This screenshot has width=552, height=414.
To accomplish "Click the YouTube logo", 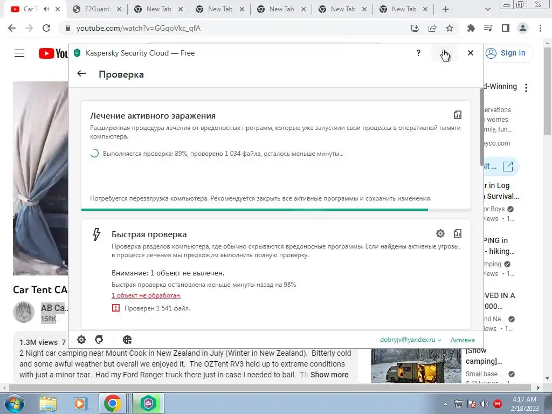I will click(53, 53).
